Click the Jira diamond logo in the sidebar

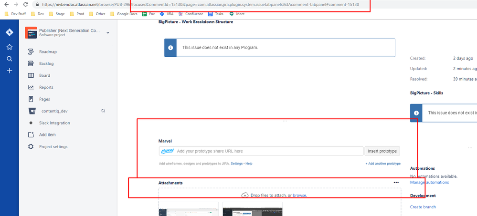click(10, 32)
